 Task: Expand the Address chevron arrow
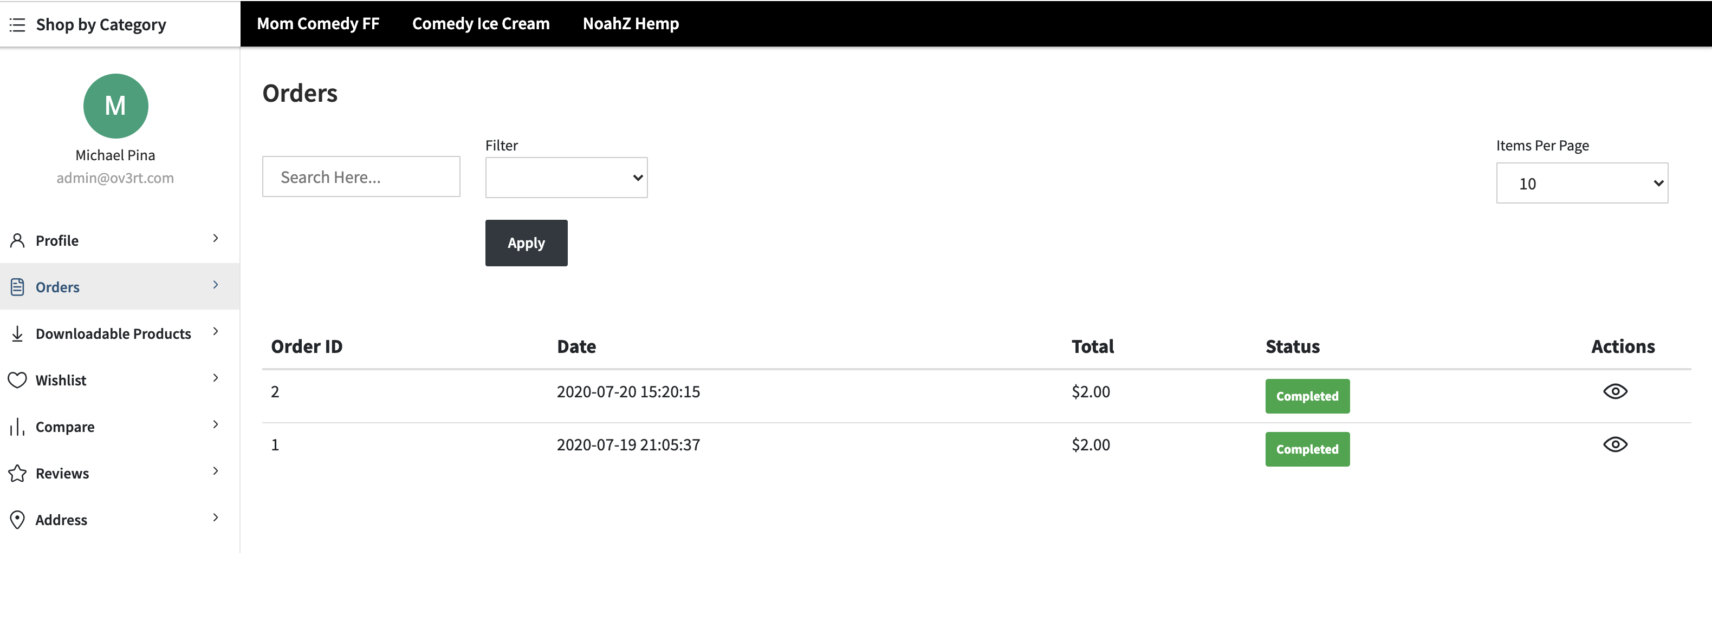[215, 516]
